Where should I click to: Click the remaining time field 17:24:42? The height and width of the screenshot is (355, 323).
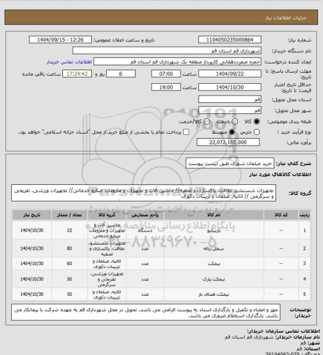coord(77,74)
